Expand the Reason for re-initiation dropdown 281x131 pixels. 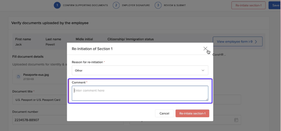tap(140, 70)
